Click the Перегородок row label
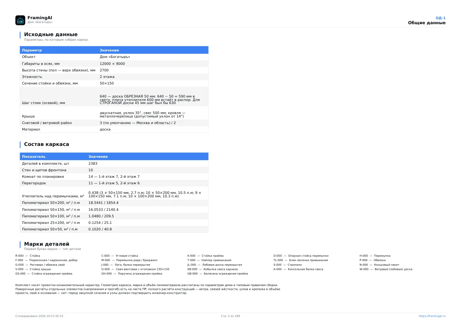Image resolution: width=461 pixels, height=326 pixels. coord(34,183)
